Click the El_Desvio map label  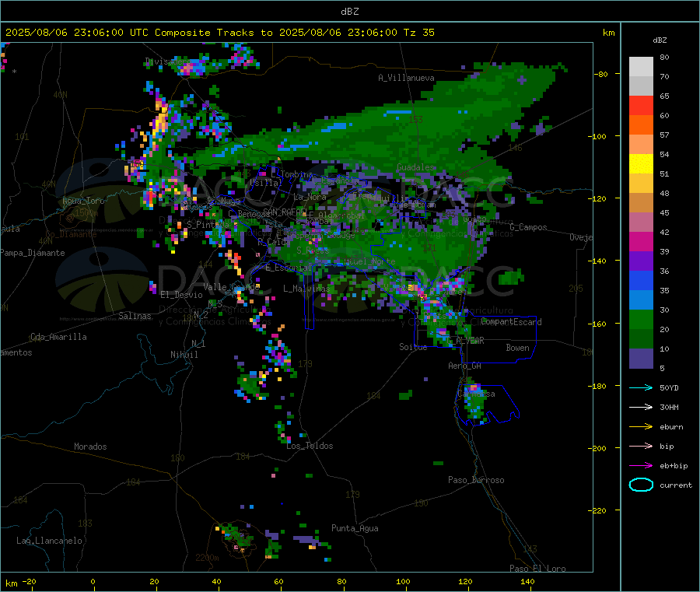[x=181, y=295]
